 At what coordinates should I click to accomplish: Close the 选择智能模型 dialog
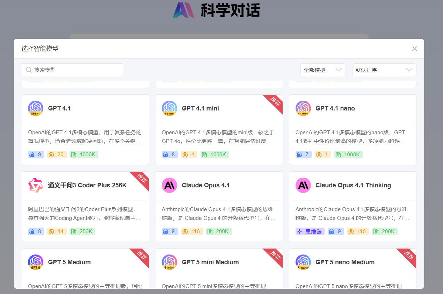(415, 49)
